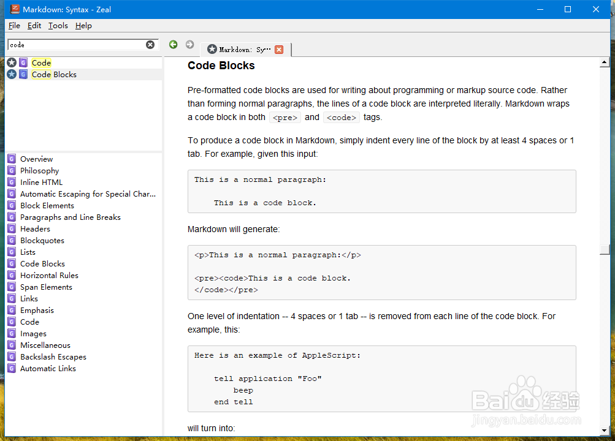Click the icon next to Emphasis
The image size is (615, 441).
(12, 310)
